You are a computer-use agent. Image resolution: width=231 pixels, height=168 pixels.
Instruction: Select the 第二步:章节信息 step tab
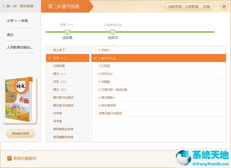(67, 6)
